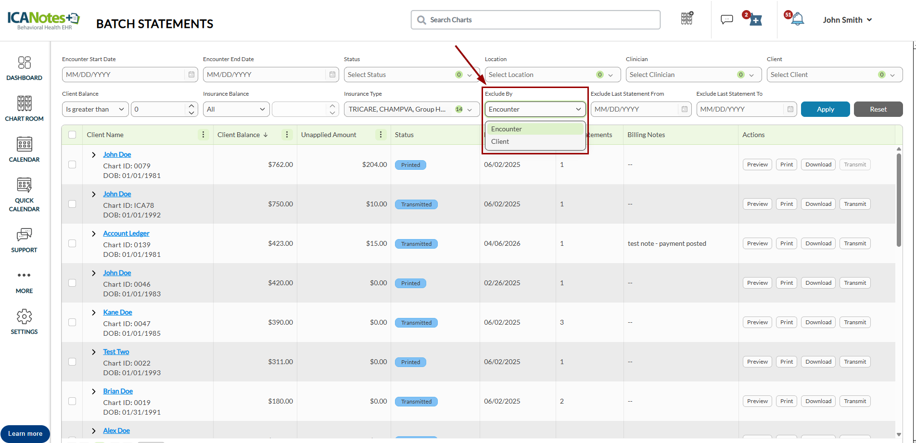The image size is (916, 443).
Task: Click the notifications bell icon
Action: pyautogui.click(x=797, y=20)
